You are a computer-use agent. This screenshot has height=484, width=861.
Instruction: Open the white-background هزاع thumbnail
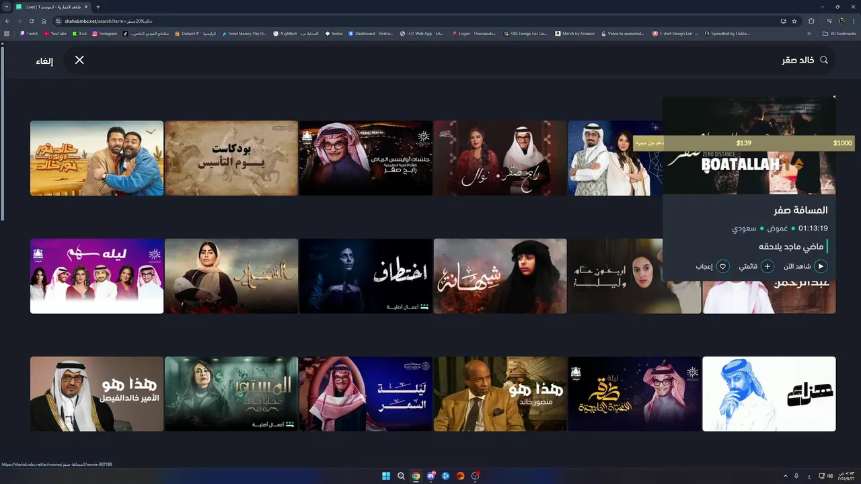point(770,394)
